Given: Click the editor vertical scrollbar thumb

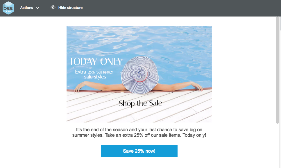Looking at the screenshot, I should (x=278, y=70).
